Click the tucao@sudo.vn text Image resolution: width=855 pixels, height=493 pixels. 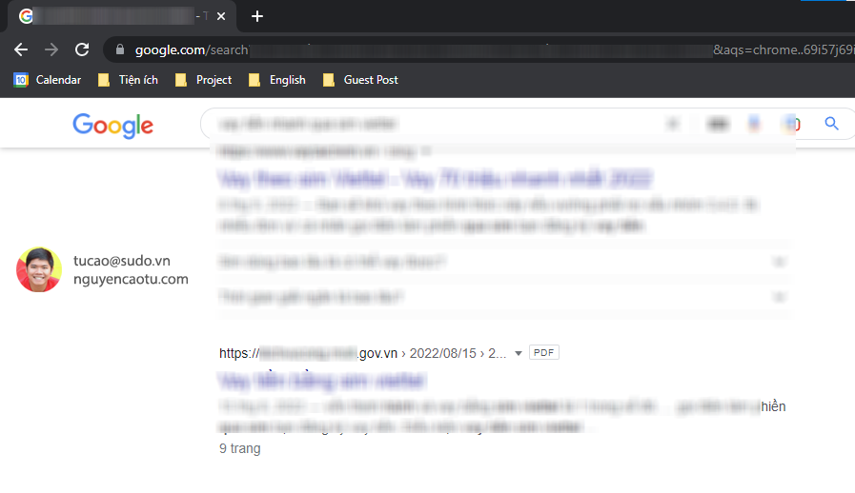(122, 261)
